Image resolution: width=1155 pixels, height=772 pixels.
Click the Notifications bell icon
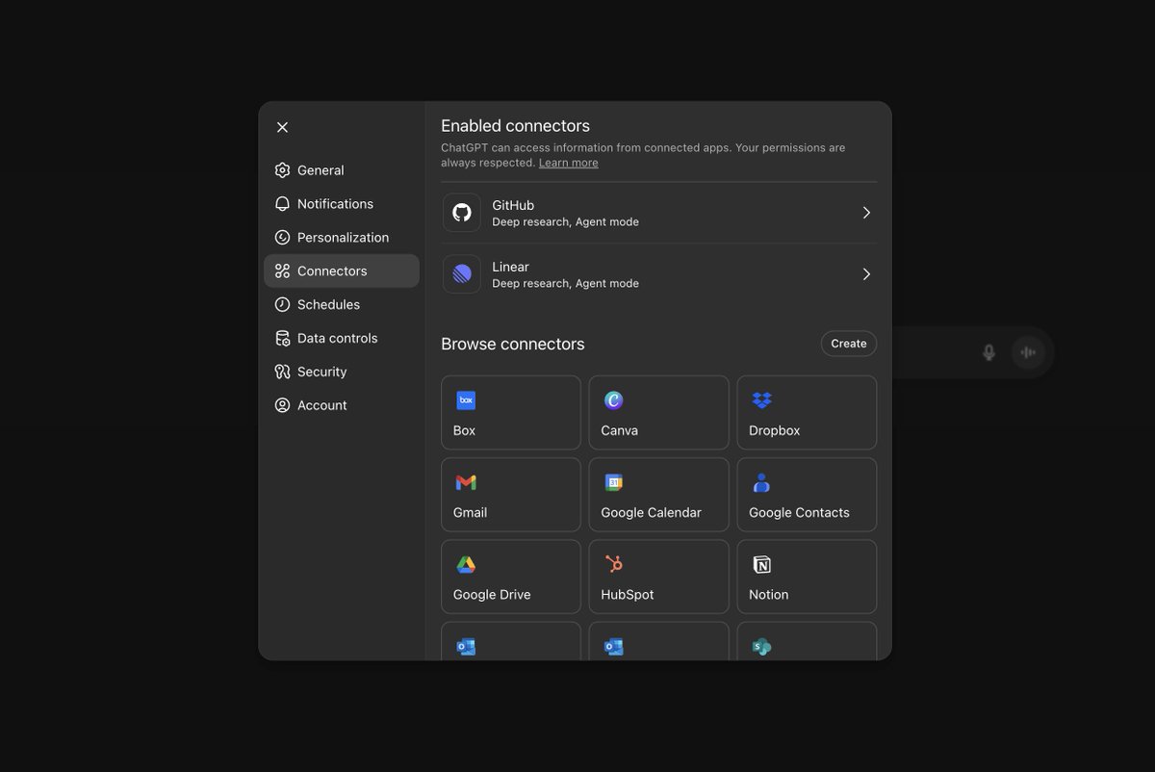pyautogui.click(x=282, y=204)
